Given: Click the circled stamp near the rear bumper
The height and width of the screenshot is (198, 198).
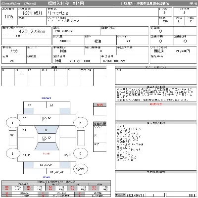Looking at the screenshot, I should pos(81,169).
